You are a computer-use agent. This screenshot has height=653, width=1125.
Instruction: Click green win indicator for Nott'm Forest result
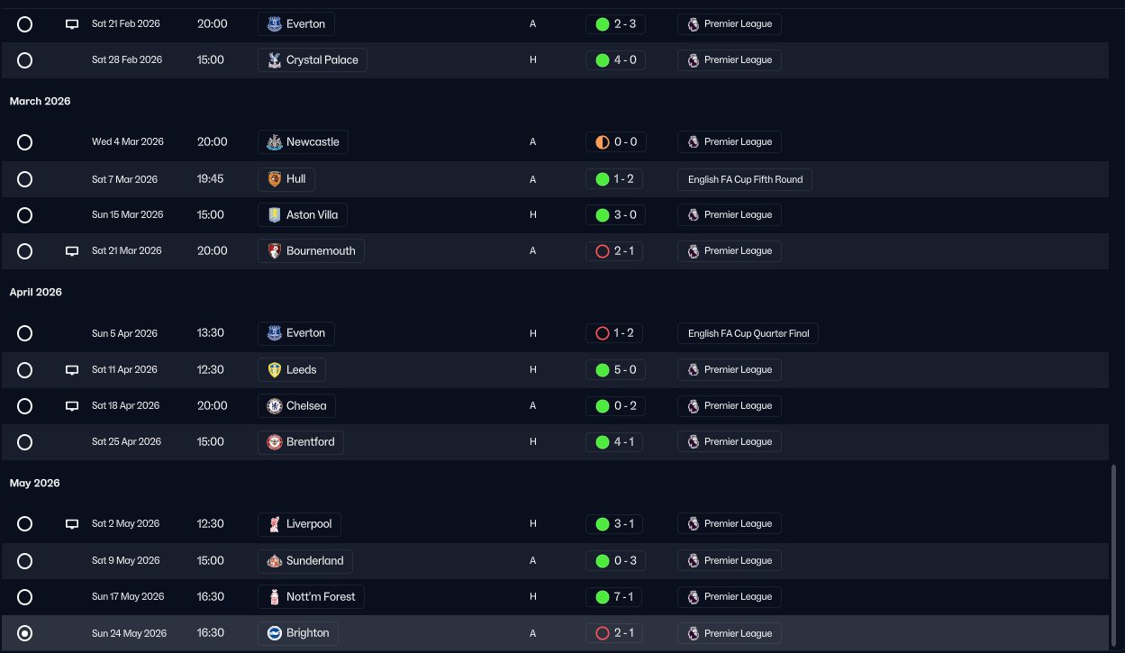(x=603, y=597)
